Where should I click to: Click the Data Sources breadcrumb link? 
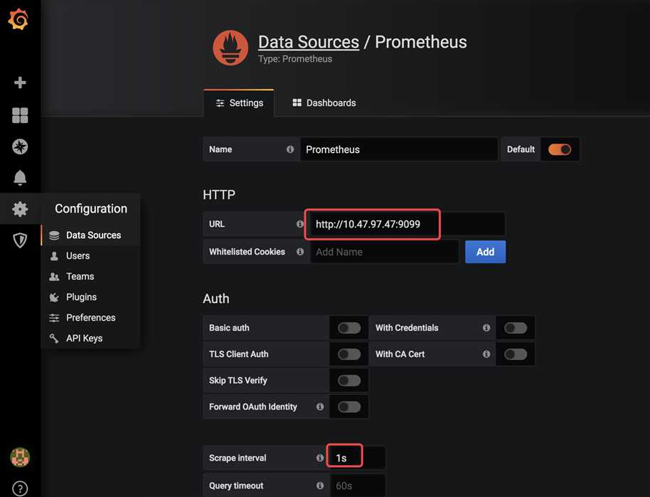309,42
